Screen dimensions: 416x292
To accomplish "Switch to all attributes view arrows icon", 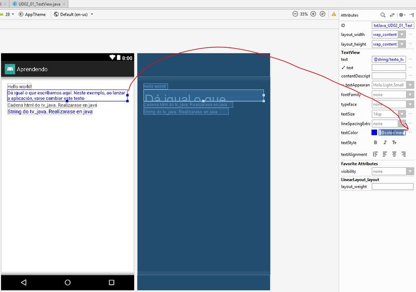I will 392,15.
